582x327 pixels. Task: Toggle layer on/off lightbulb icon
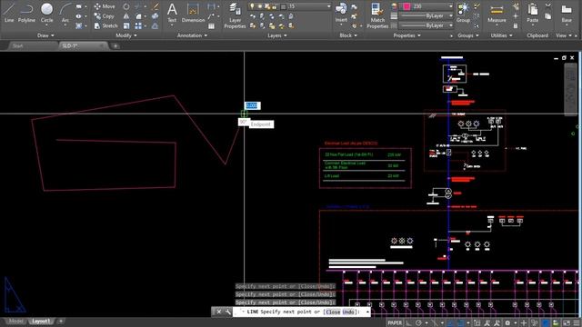pos(252,6)
